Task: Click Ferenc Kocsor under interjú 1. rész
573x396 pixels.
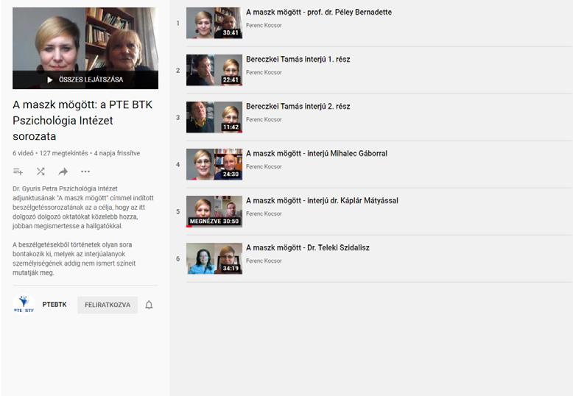Action: coord(264,72)
